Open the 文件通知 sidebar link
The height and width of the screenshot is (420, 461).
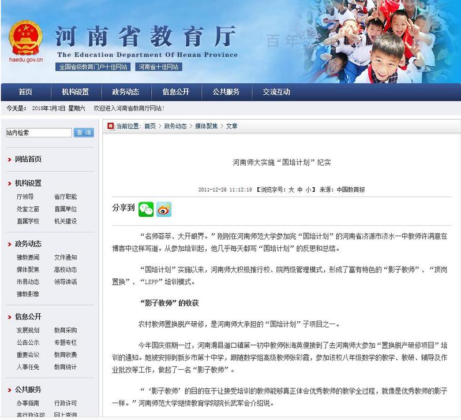point(65,257)
